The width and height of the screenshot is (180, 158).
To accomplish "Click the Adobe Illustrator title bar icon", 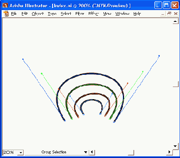I will [5, 5].
